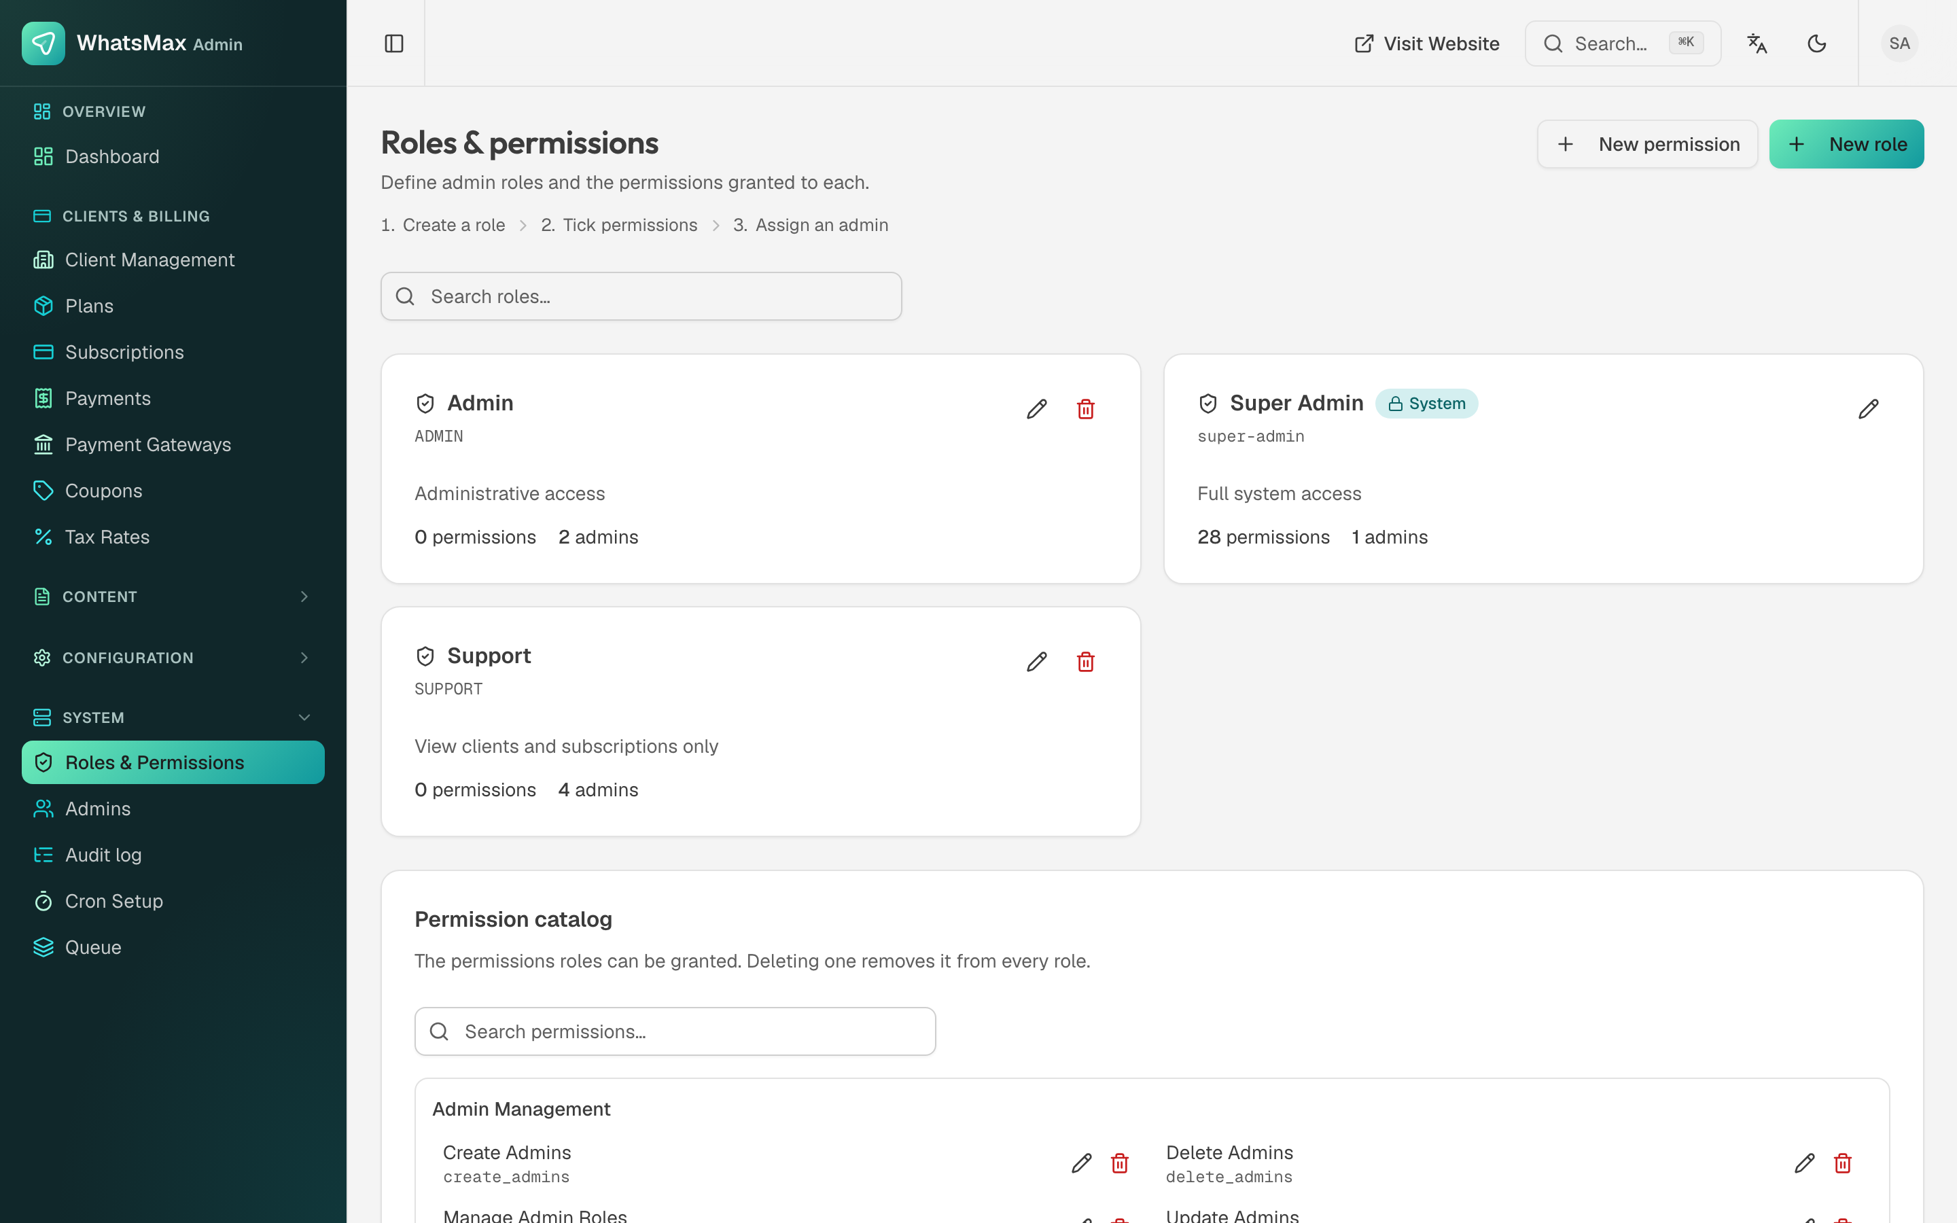
Task: Delete the Create Admins permission
Action: tap(1120, 1163)
